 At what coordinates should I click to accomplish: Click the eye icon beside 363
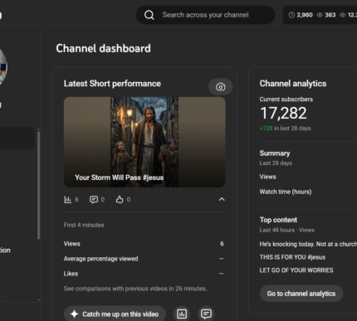point(320,15)
